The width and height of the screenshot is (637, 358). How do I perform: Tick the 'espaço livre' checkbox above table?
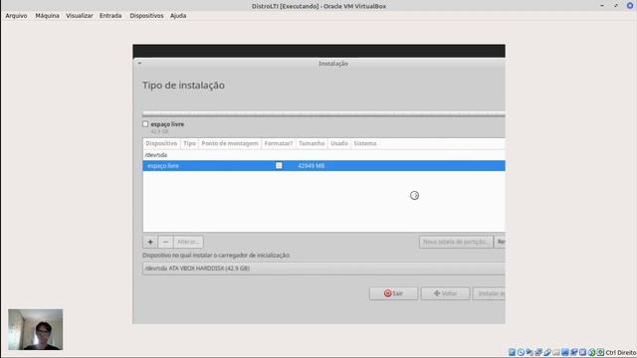tap(145, 124)
